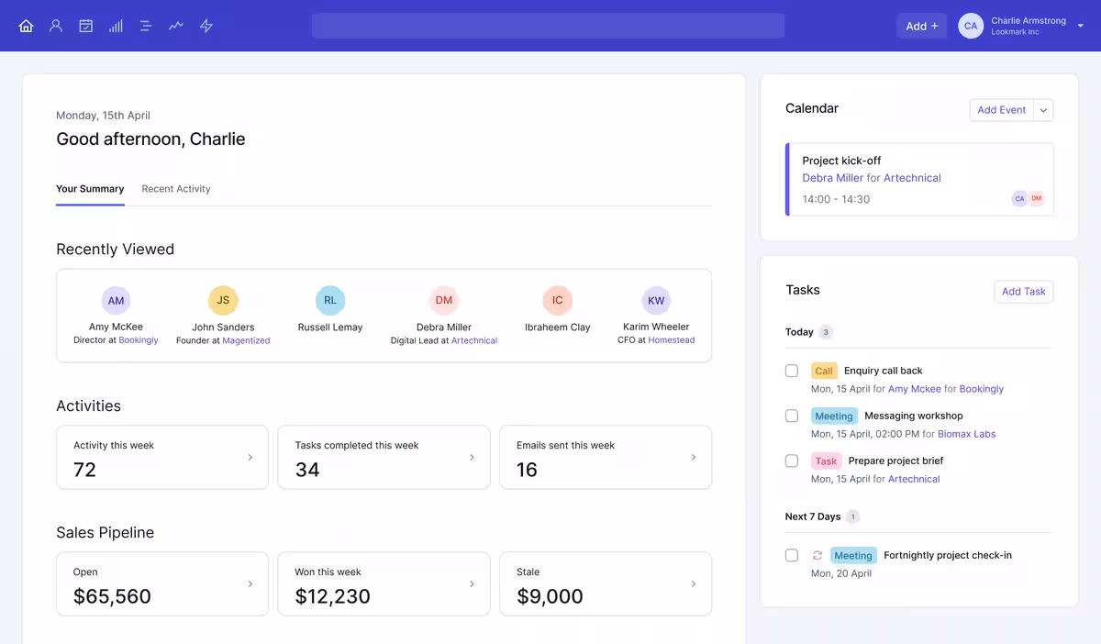Expand the Add Event dropdown arrow
Screen dimensions: 1101x644
pyautogui.click(x=1043, y=110)
